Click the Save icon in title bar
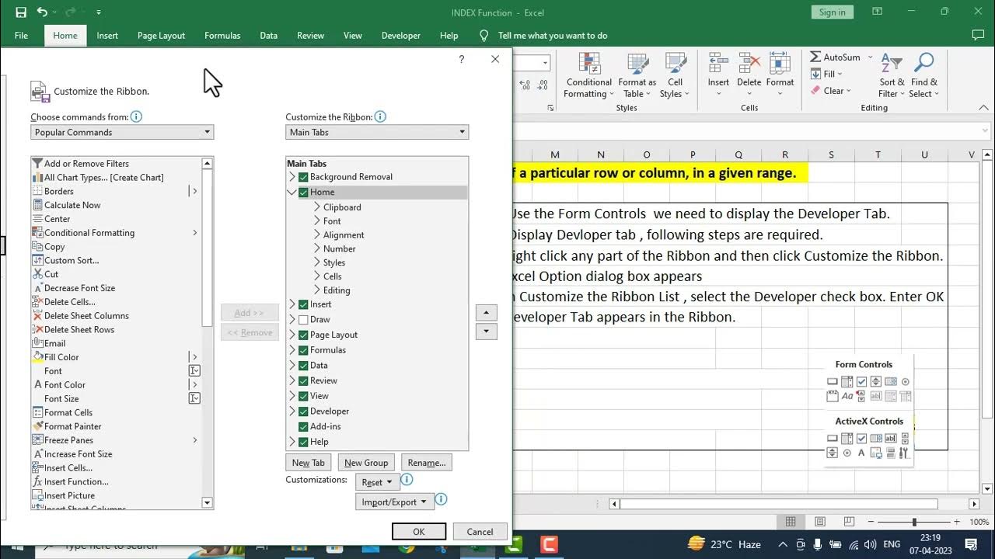This screenshot has height=559, width=995. (21, 12)
